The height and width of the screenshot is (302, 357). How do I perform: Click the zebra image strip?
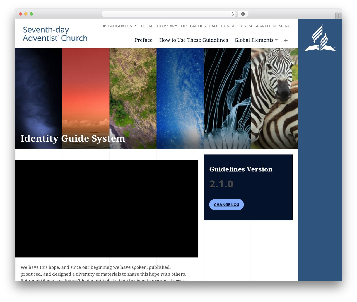(x=274, y=99)
